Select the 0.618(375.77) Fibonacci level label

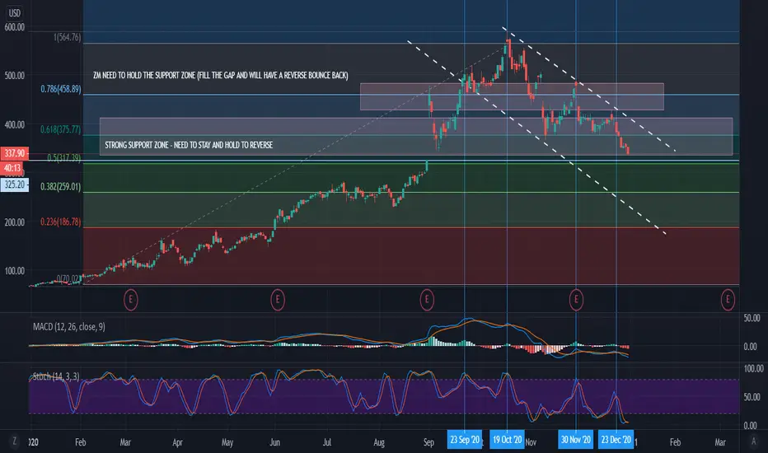pos(61,129)
